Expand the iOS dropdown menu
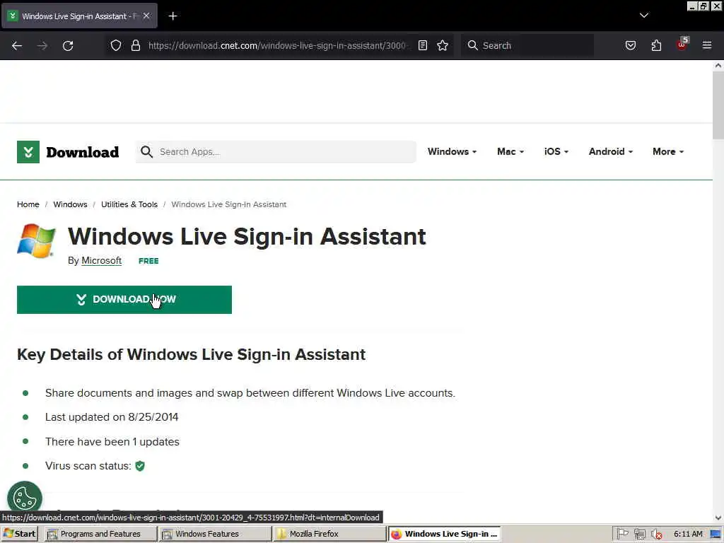 pos(556,151)
